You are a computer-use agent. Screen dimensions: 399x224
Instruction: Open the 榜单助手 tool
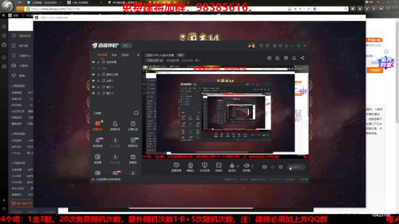click(133, 142)
